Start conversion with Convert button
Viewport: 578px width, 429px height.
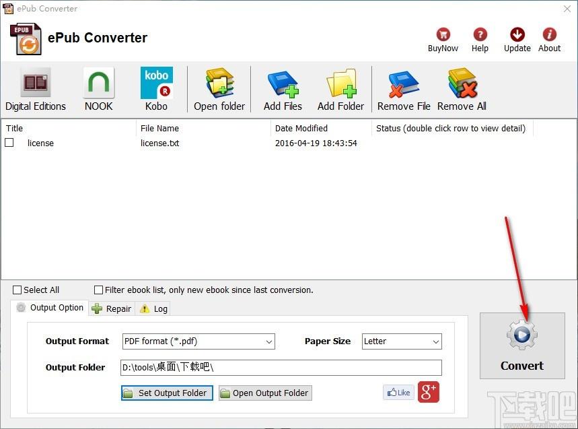click(522, 345)
